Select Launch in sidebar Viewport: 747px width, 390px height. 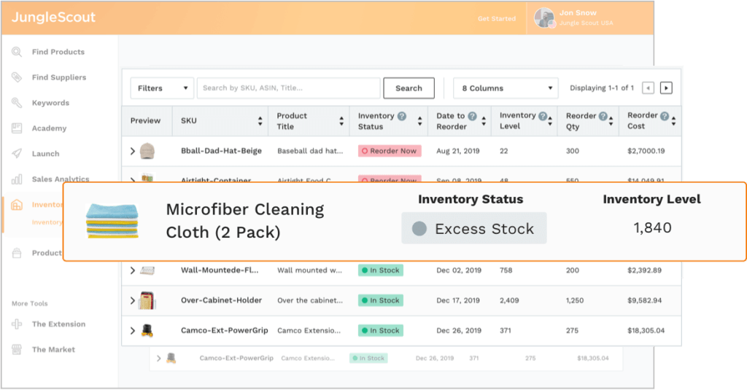pos(46,154)
